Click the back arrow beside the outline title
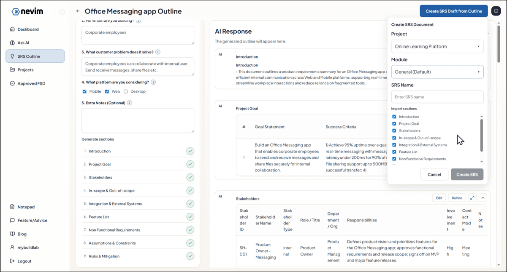 click(x=77, y=11)
